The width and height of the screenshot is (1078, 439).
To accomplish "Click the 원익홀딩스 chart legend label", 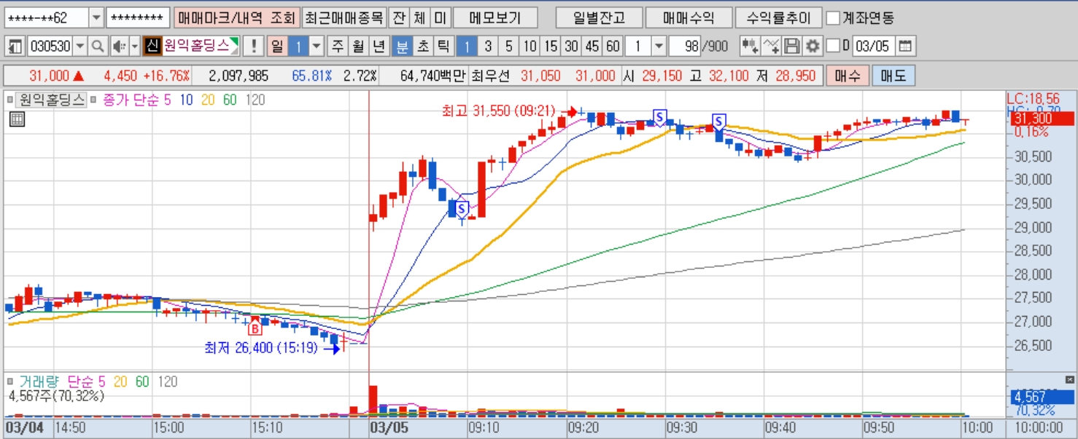I will 52,100.
